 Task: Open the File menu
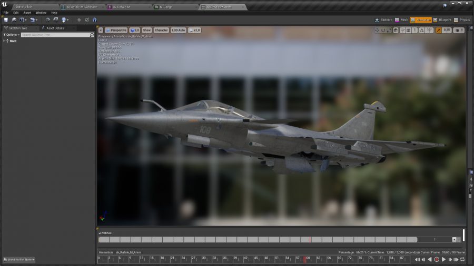pyautogui.click(x=6, y=13)
